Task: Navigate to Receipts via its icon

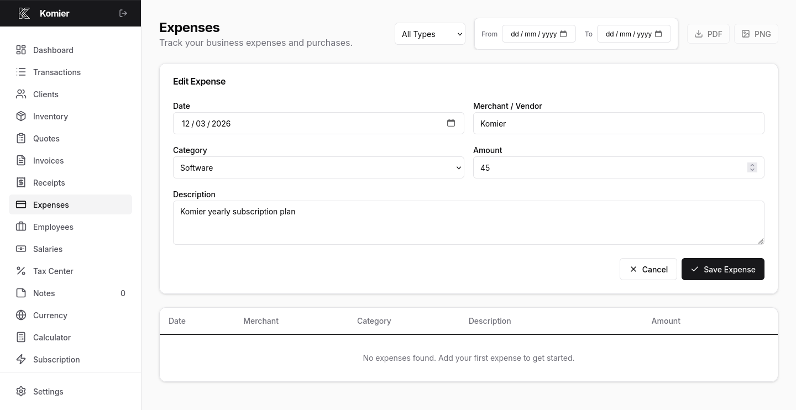Action: coord(21,182)
